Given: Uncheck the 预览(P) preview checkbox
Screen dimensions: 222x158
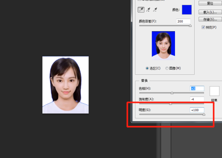Looking at the screenshot, I should pyautogui.click(x=203, y=27).
